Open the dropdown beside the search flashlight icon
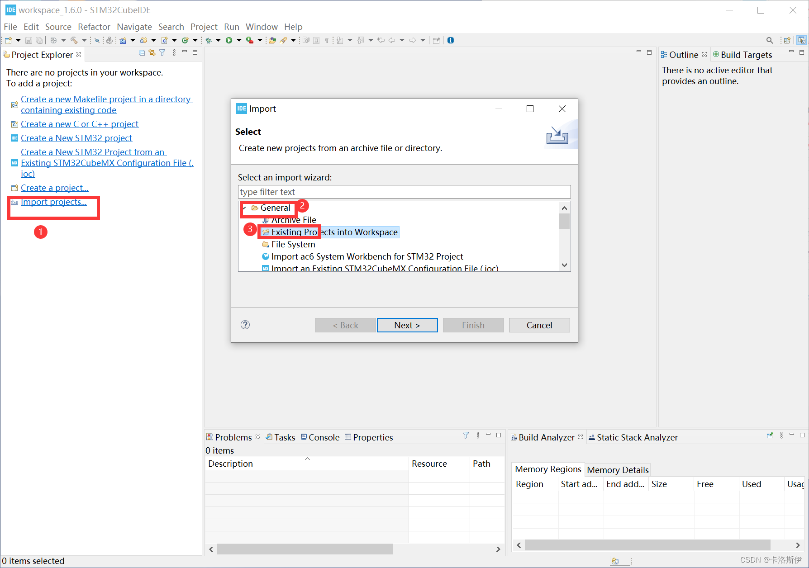 293,40
